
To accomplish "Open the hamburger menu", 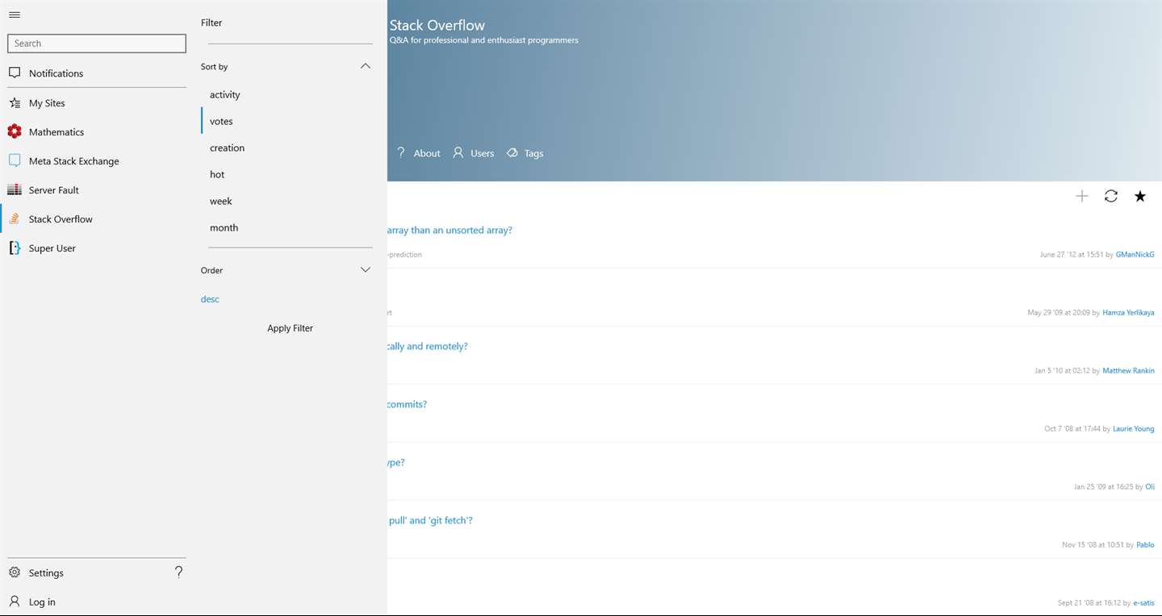I will [15, 15].
